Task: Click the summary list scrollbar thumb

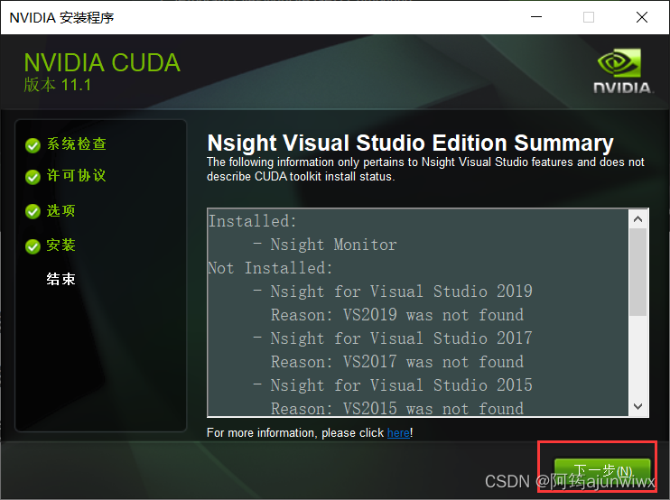Action: 638,273
